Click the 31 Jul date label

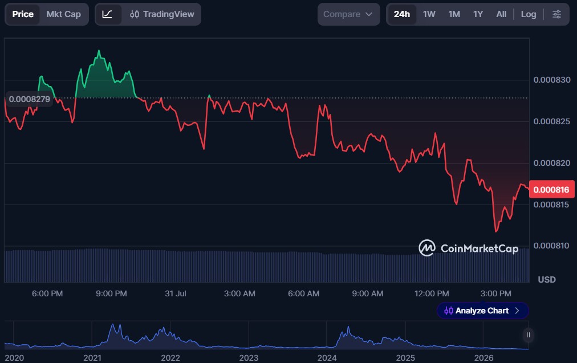(x=176, y=293)
